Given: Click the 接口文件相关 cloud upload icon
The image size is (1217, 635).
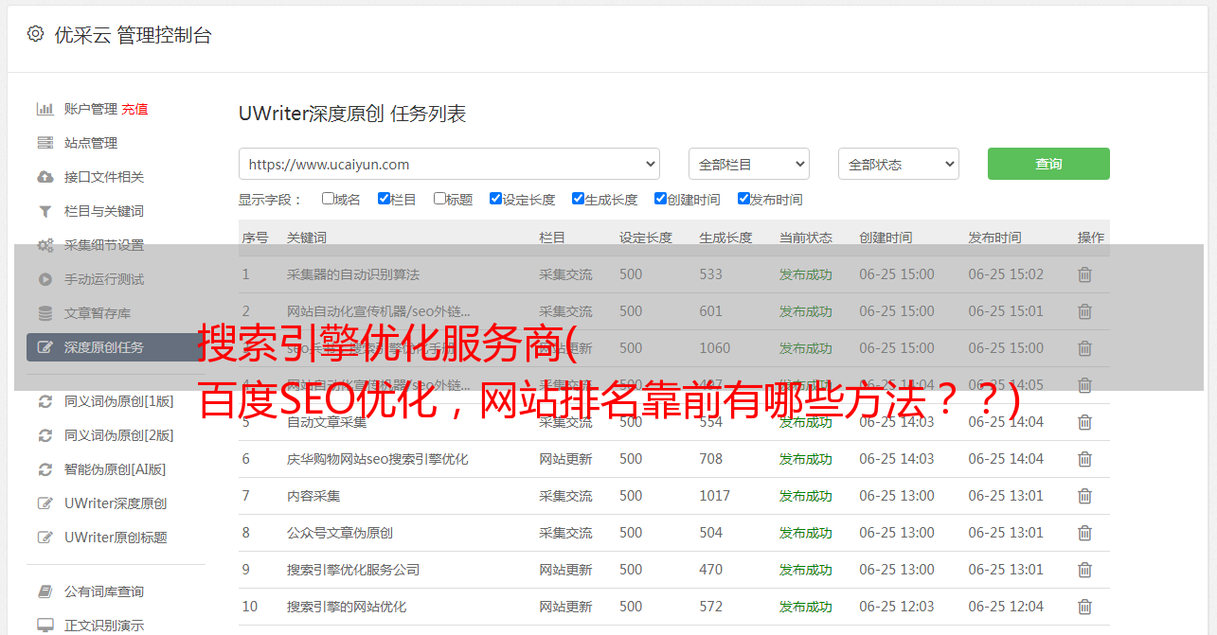Looking at the screenshot, I should point(45,177).
